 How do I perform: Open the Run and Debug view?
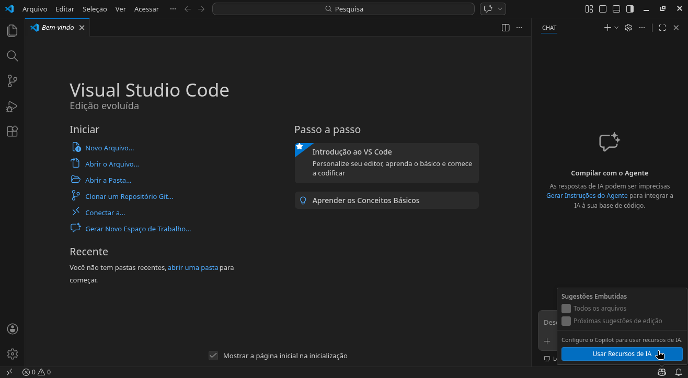click(12, 107)
